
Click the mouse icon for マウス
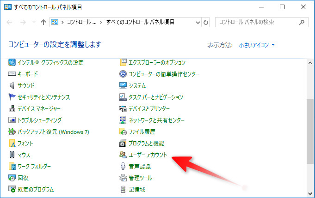pos(12,155)
